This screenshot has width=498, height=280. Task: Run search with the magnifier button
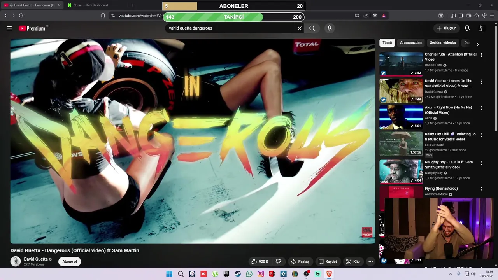click(312, 28)
